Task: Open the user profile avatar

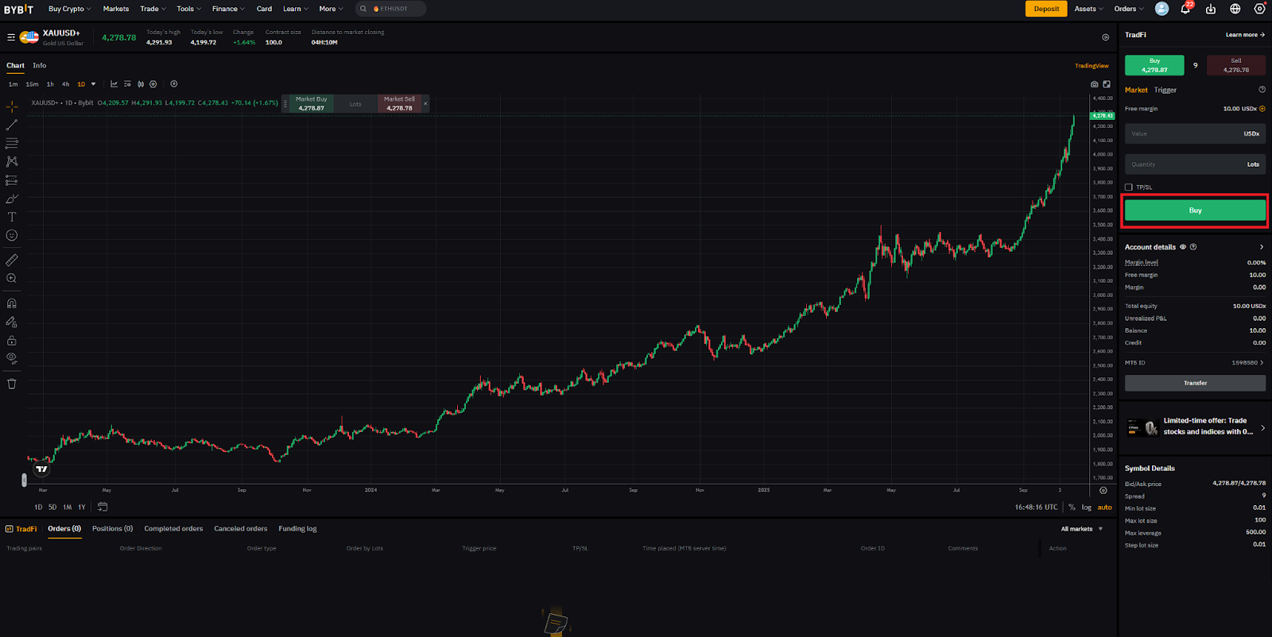Action: tap(1161, 9)
